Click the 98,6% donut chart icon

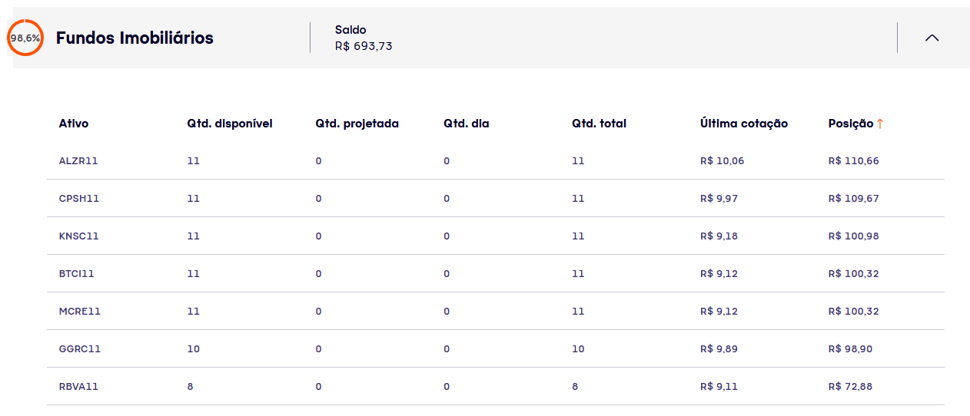[25, 38]
